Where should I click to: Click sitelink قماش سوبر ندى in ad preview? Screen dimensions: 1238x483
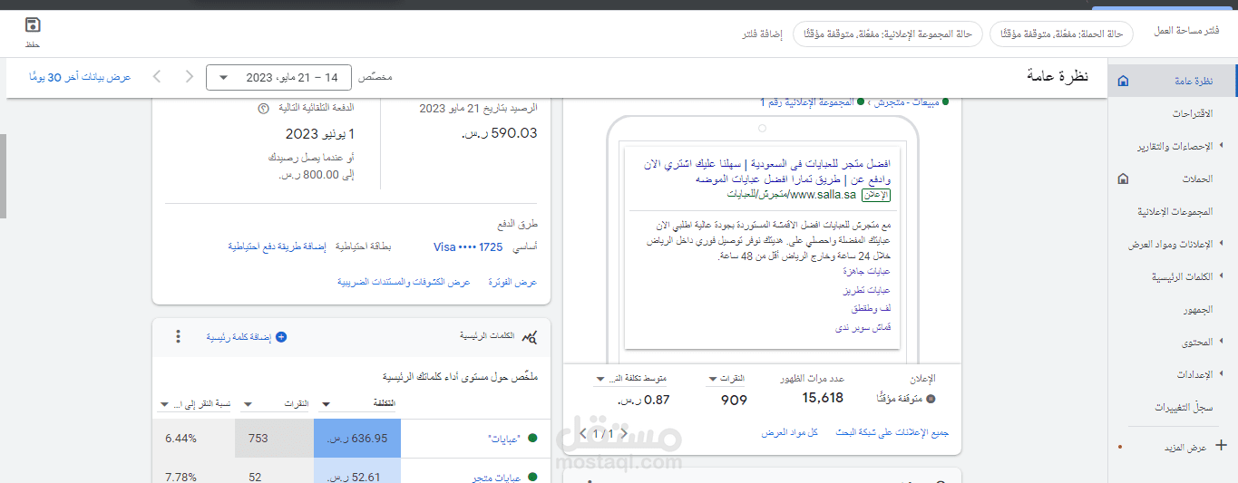862,327
